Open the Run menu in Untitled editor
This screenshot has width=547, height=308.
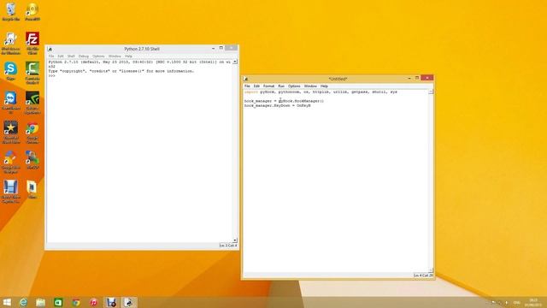281,86
